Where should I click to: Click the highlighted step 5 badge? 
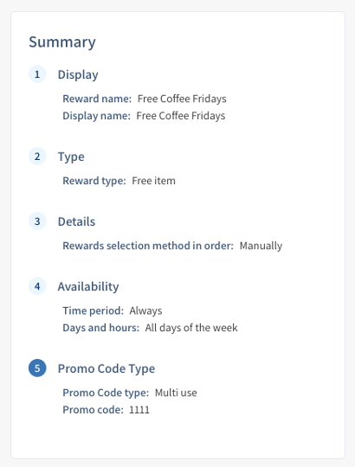coord(37,368)
